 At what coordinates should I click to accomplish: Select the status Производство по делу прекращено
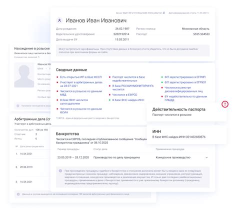pos(116,157)
